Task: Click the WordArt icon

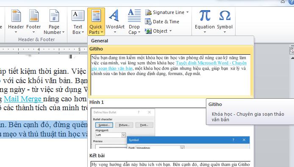Action: (x=114, y=15)
